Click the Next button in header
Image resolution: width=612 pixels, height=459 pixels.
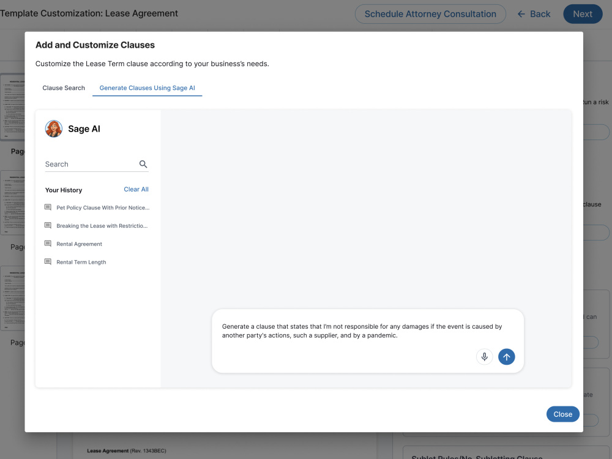[x=583, y=14]
